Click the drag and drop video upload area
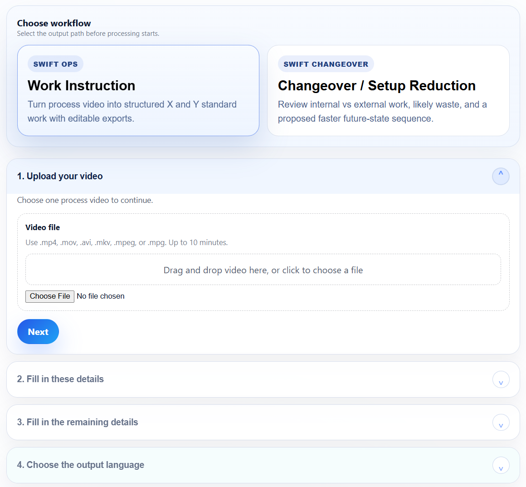The width and height of the screenshot is (526, 487). 263,270
